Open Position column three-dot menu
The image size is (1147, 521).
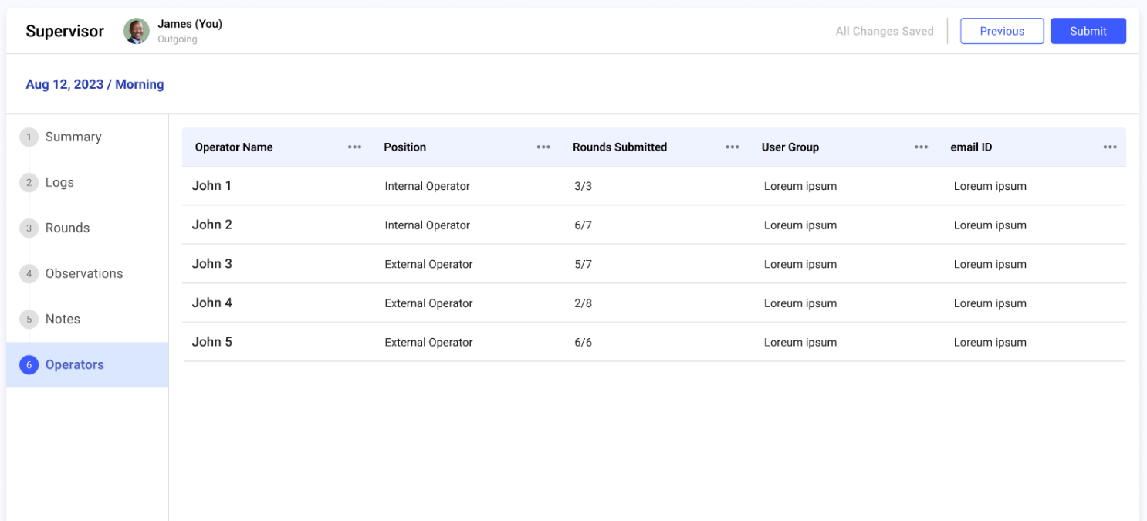click(x=543, y=147)
